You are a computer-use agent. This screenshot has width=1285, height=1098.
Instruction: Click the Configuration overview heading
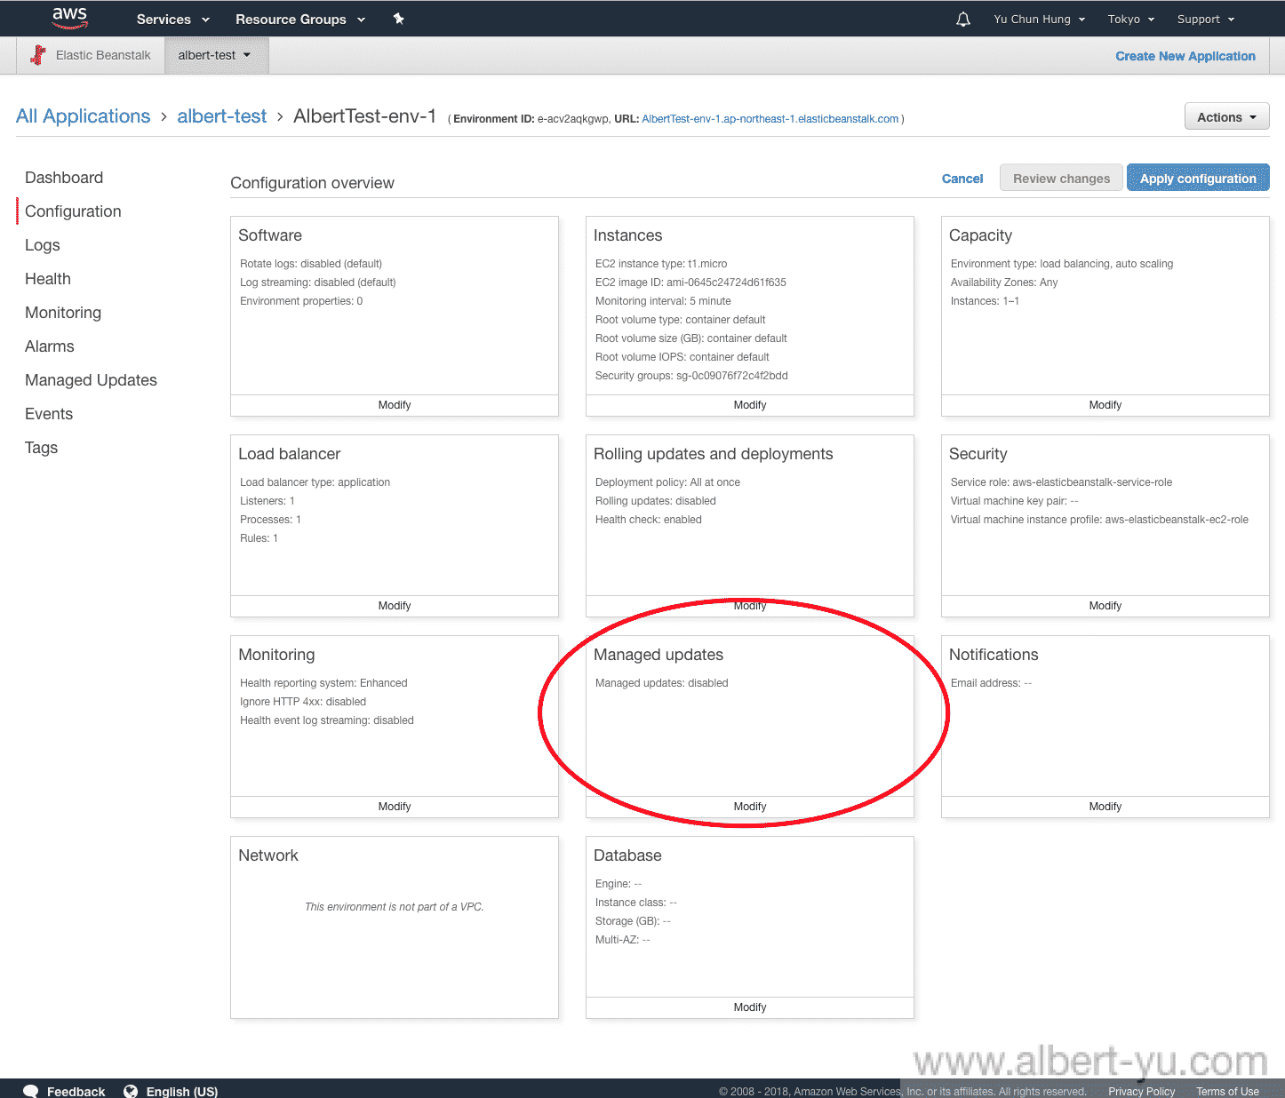312,183
